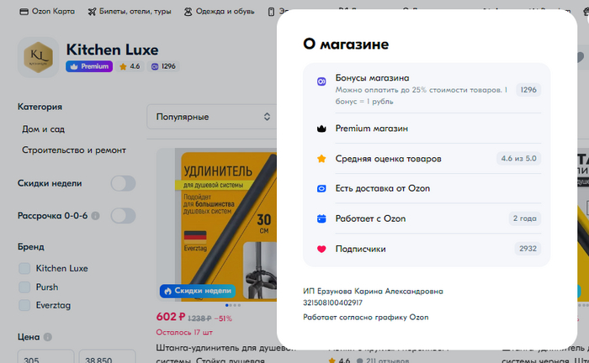Click the smartphone icon in top bar
The image size is (589, 363).
coord(271,12)
